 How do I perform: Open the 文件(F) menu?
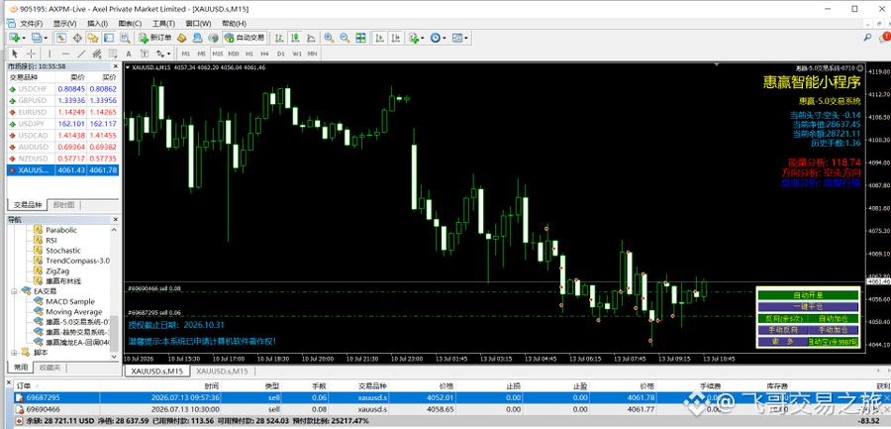coord(32,24)
